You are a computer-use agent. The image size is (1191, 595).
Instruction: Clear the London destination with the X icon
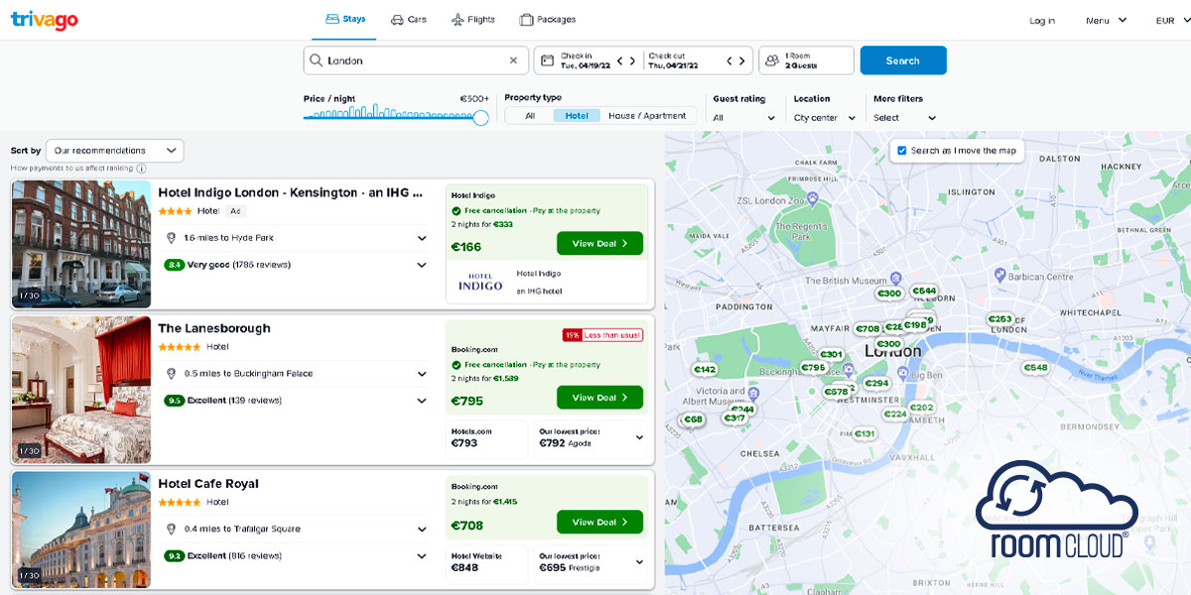(x=513, y=60)
